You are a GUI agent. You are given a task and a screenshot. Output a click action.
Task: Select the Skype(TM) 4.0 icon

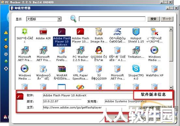[x=136, y=69]
